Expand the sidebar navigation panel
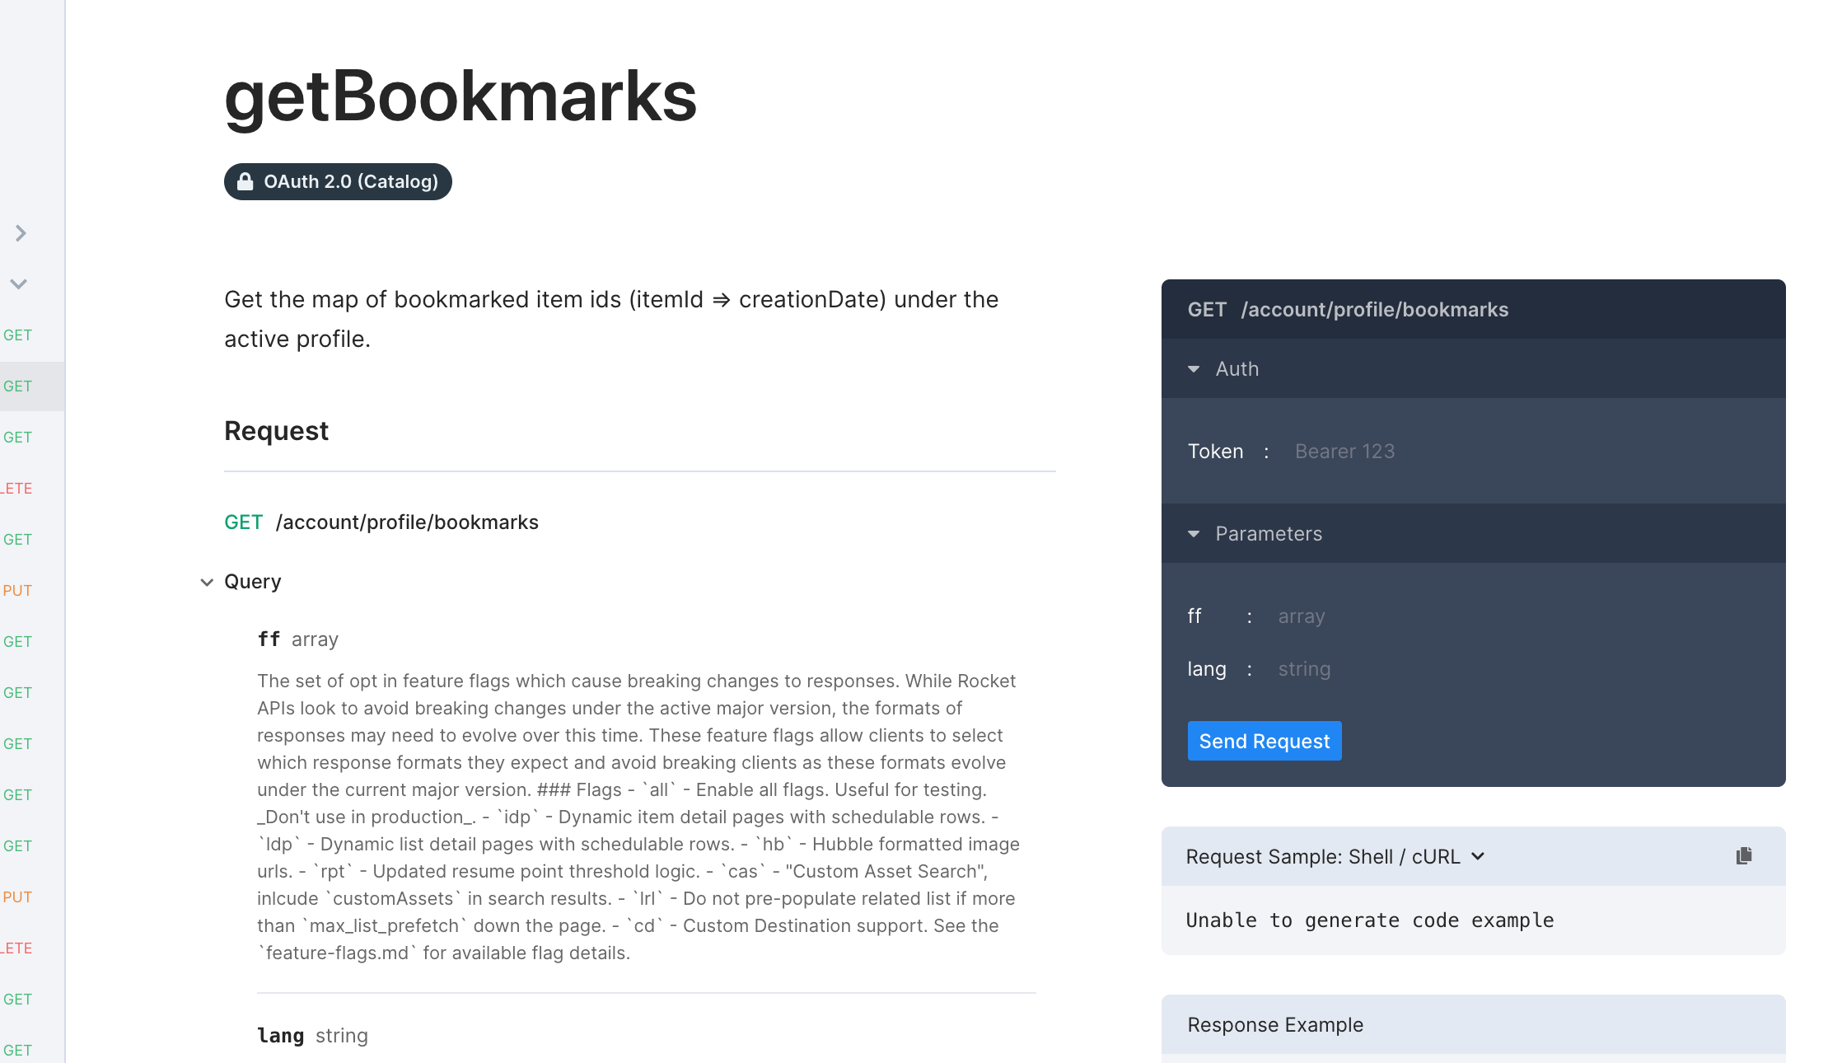The image size is (1842, 1063). pos(19,233)
